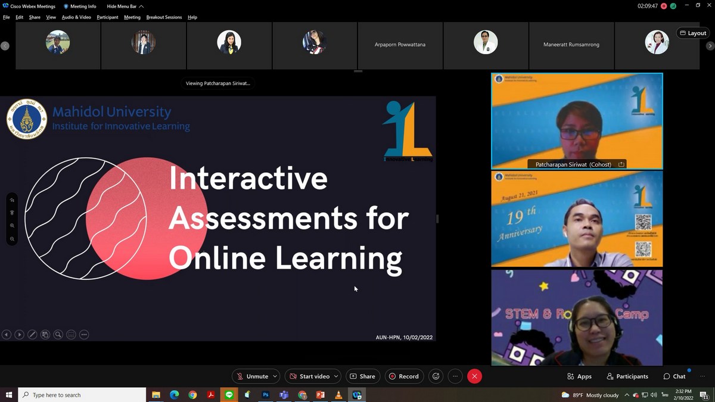This screenshot has width=715, height=402.
Task: Open the Breakout Sessions menu
Action: pos(164,17)
